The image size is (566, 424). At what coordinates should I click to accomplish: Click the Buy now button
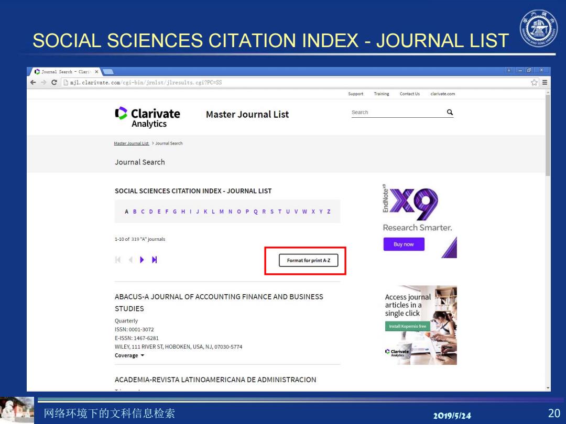tap(404, 244)
